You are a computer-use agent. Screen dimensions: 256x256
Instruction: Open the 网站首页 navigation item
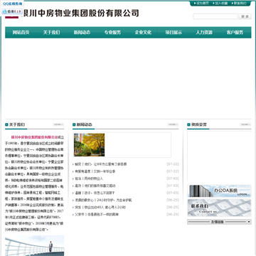[x=21, y=33]
